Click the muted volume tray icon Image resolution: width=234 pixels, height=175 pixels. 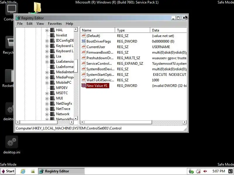point(205,171)
